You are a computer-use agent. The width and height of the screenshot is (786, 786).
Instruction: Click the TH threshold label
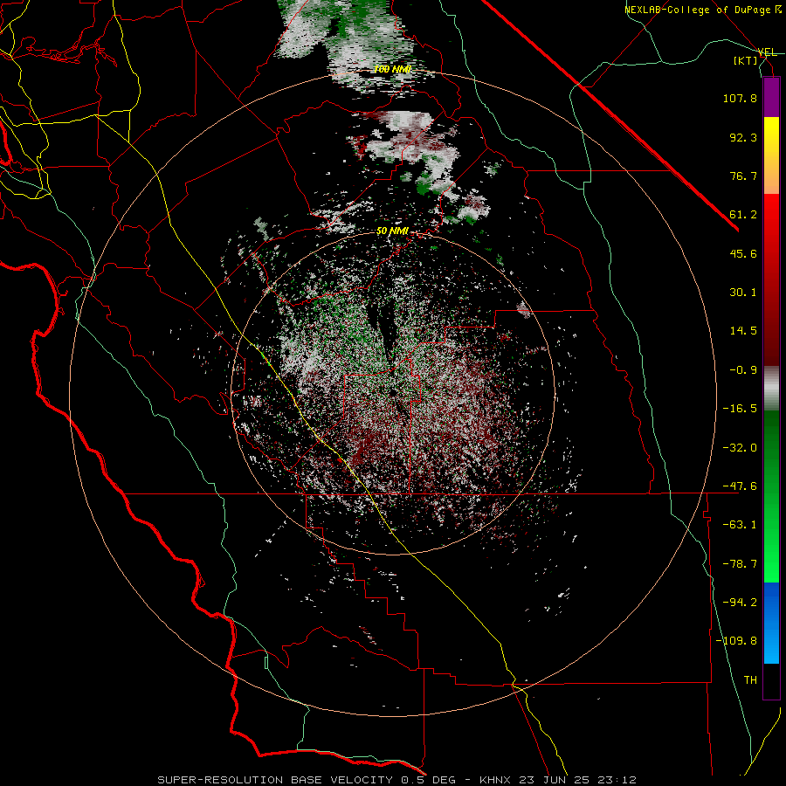point(750,679)
